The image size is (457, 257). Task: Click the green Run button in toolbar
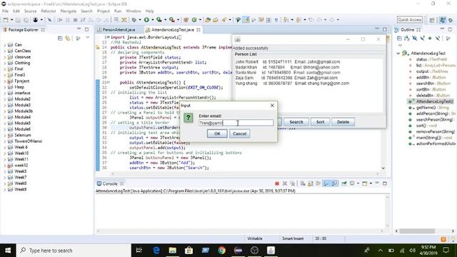[146, 20]
